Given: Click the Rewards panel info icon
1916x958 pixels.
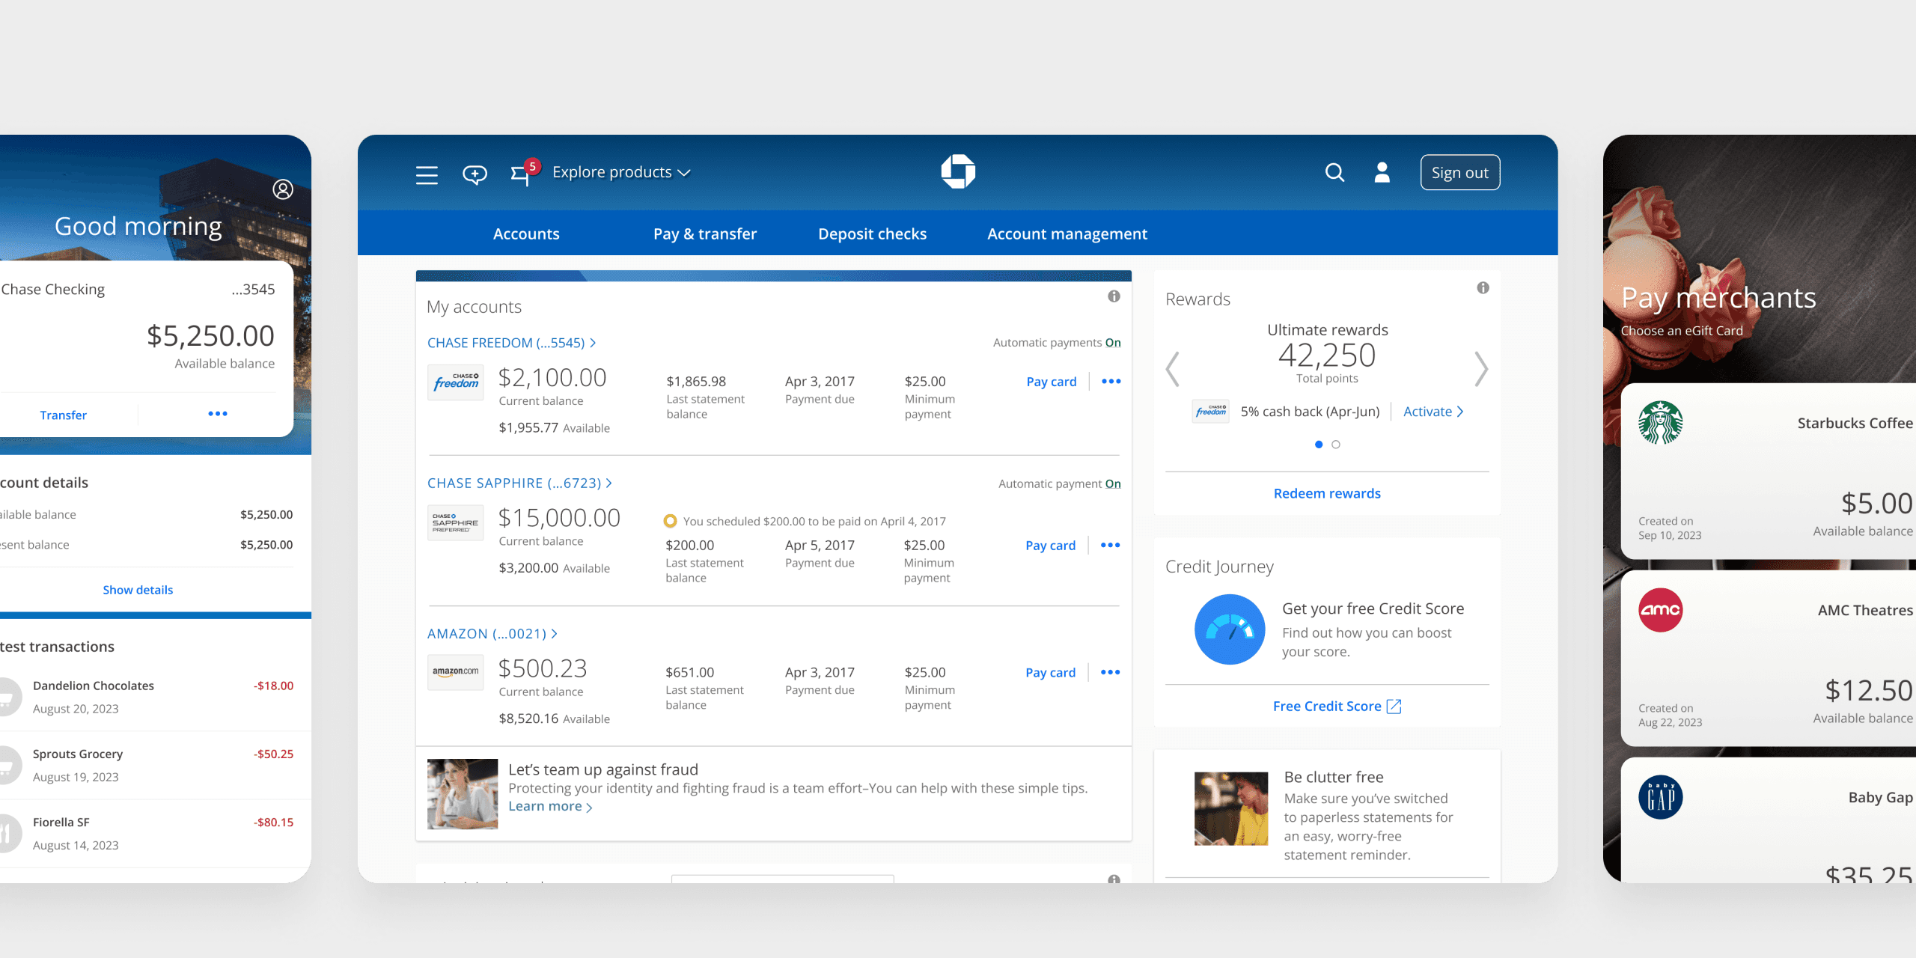Looking at the screenshot, I should point(1483,288).
